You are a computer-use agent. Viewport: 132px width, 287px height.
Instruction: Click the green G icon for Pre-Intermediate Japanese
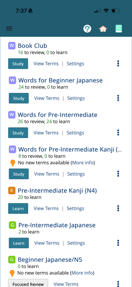point(12,225)
